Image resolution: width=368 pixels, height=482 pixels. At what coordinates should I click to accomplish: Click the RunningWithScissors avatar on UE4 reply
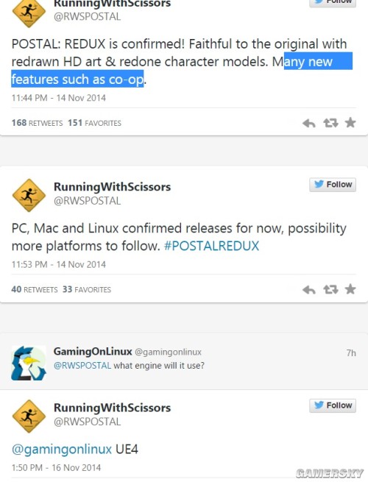29,417
